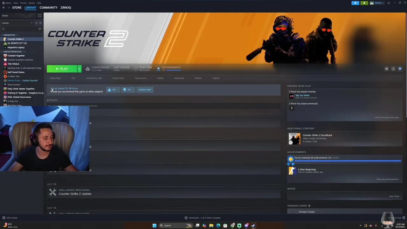Create a New Note
Image resolution: width=407 pixels, height=229 pixels.
pos(394,196)
